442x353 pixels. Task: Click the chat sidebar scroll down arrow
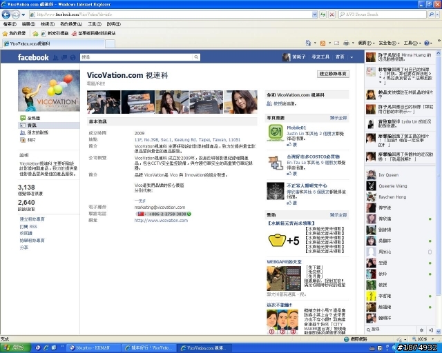(x=439, y=332)
